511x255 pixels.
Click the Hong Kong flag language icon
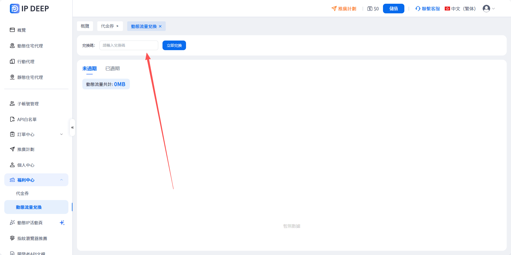point(447,9)
